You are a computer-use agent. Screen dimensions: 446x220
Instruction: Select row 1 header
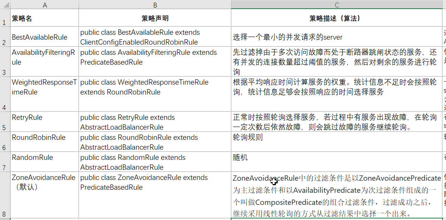[5, 18]
